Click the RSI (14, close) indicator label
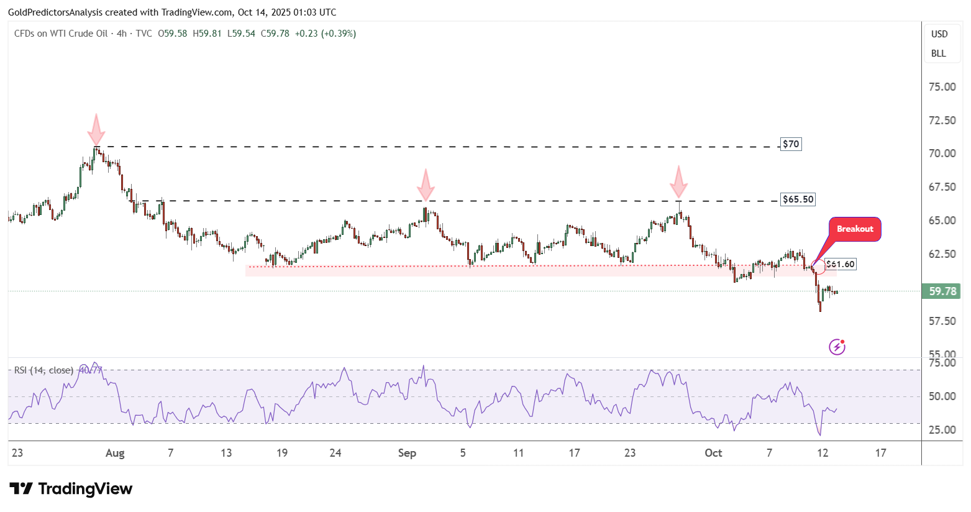Screen dimensions: 971x512 (43, 370)
